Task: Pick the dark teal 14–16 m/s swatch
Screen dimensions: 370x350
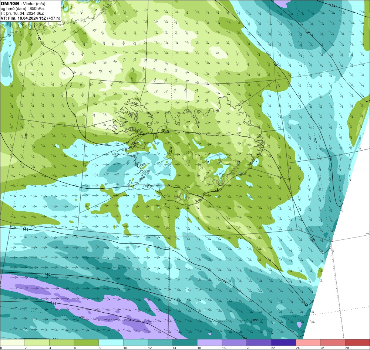Action: pyautogui.click(x=185, y=343)
